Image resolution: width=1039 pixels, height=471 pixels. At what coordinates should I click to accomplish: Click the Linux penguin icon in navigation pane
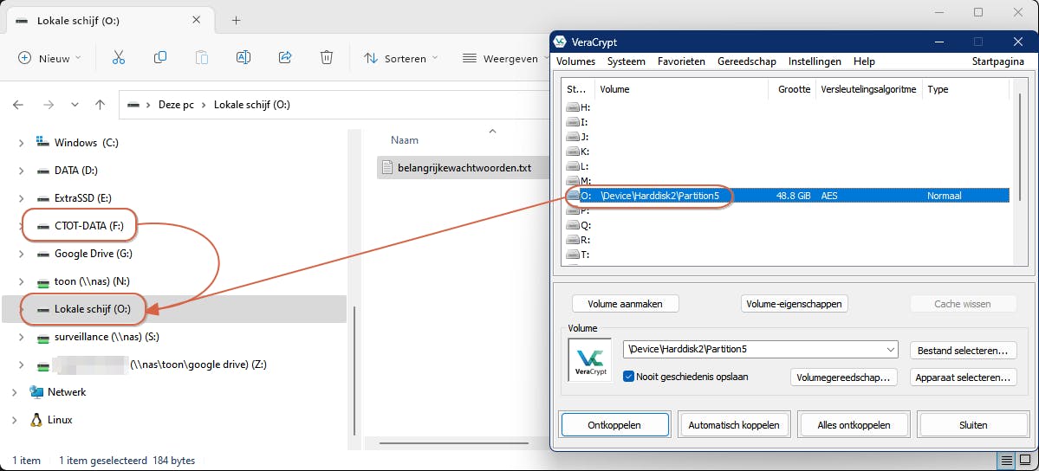(36, 419)
